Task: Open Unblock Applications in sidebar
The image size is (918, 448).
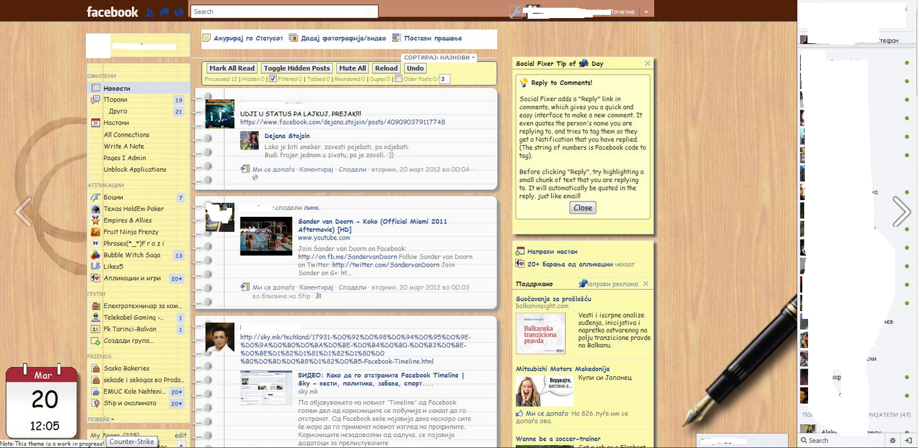Action: pyautogui.click(x=135, y=170)
